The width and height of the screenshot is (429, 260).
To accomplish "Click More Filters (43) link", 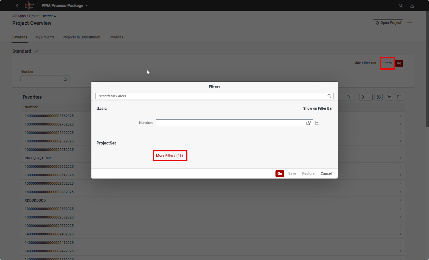I will click(169, 155).
